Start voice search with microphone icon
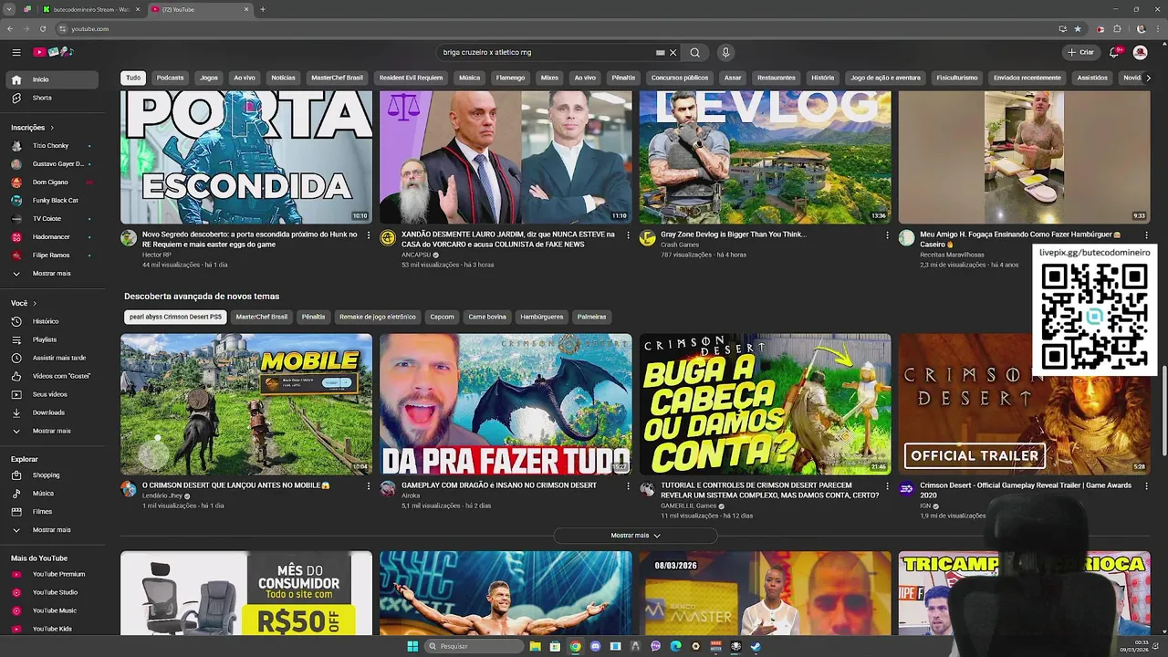The width and height of the screenshot is (1168, 657). (x=725, y=52)
